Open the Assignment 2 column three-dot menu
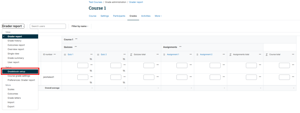Viewport: 300px width, 113px height. 224,54
